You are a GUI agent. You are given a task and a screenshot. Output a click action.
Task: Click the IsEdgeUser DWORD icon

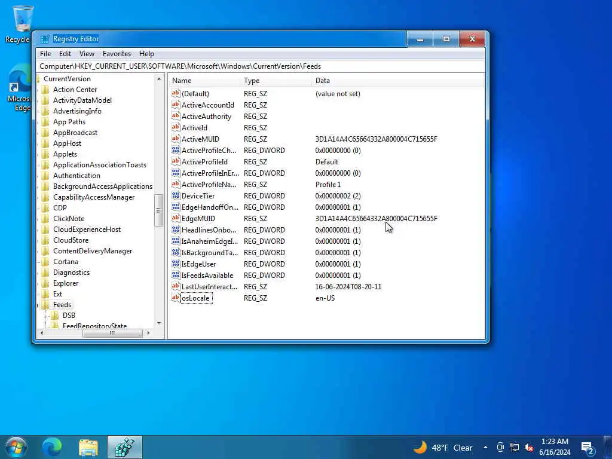176,264
